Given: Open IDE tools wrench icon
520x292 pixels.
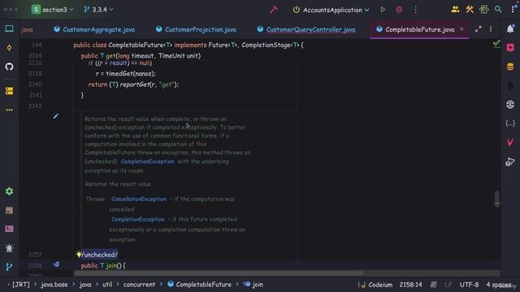Looking at the screenshot, I should tap(470, 10).
